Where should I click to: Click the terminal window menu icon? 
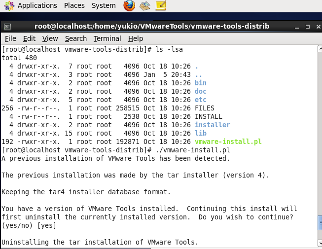tap(7, 26)
